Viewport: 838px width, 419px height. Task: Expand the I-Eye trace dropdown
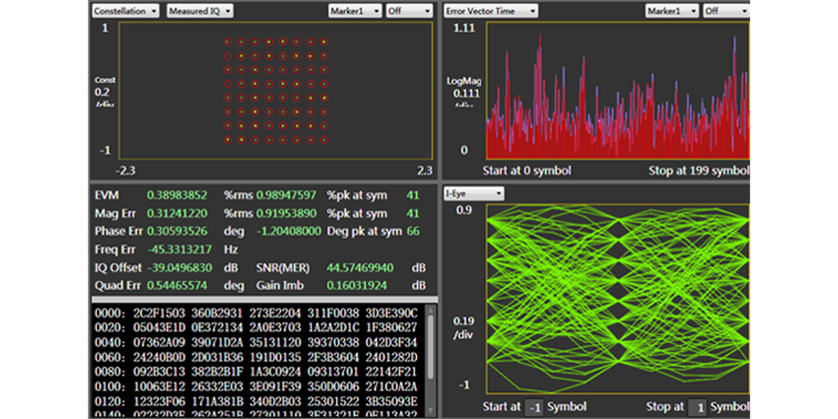(474, 193)
